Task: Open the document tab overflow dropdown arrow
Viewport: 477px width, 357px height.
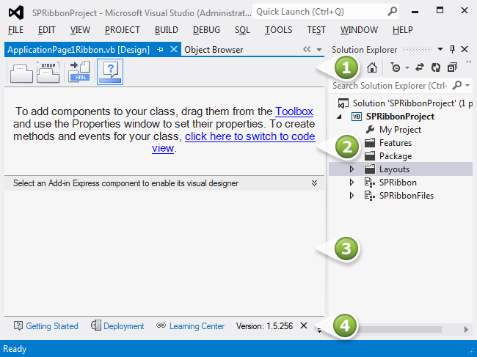Action: [x=319, y=50]
